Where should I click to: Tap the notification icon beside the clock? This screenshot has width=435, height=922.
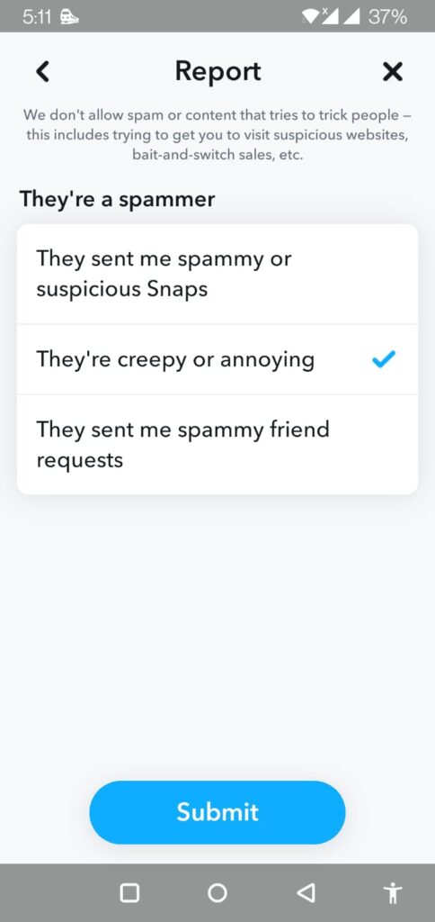click(69, 16)
